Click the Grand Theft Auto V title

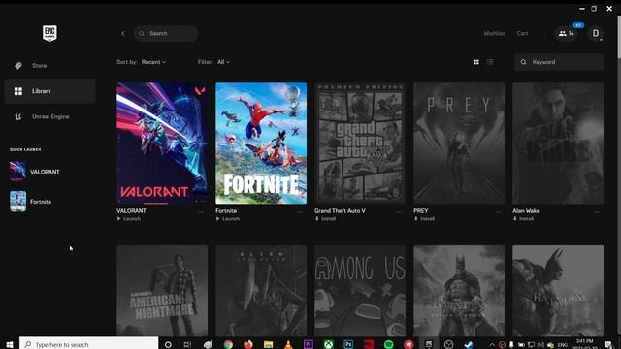(340, 211)
